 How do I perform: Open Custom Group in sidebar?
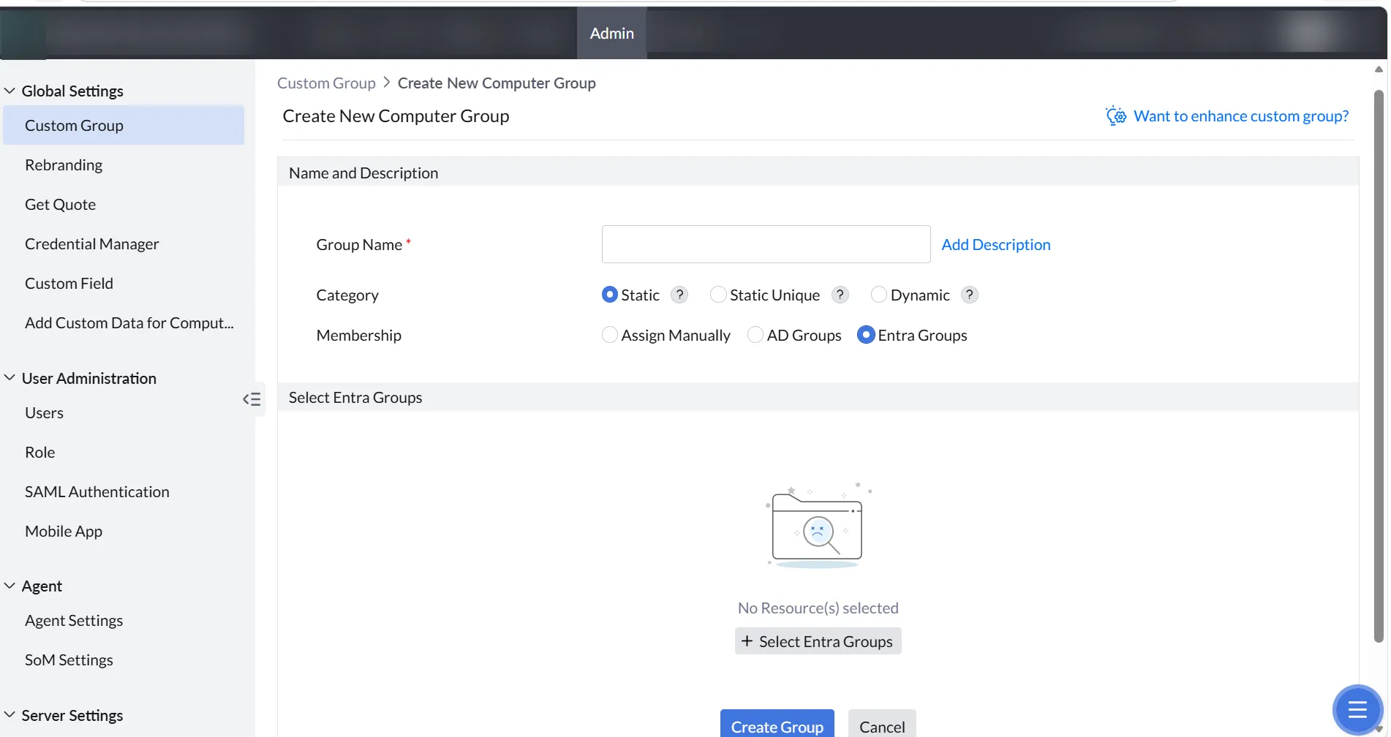pos(124,125)
